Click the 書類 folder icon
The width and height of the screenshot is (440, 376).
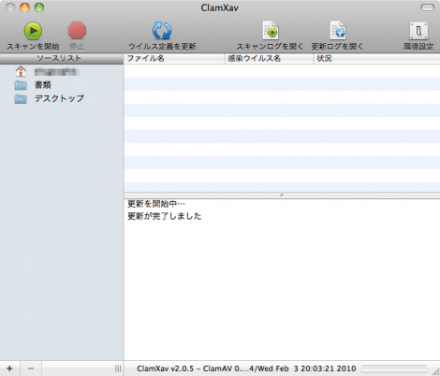[x=21, y=85]
